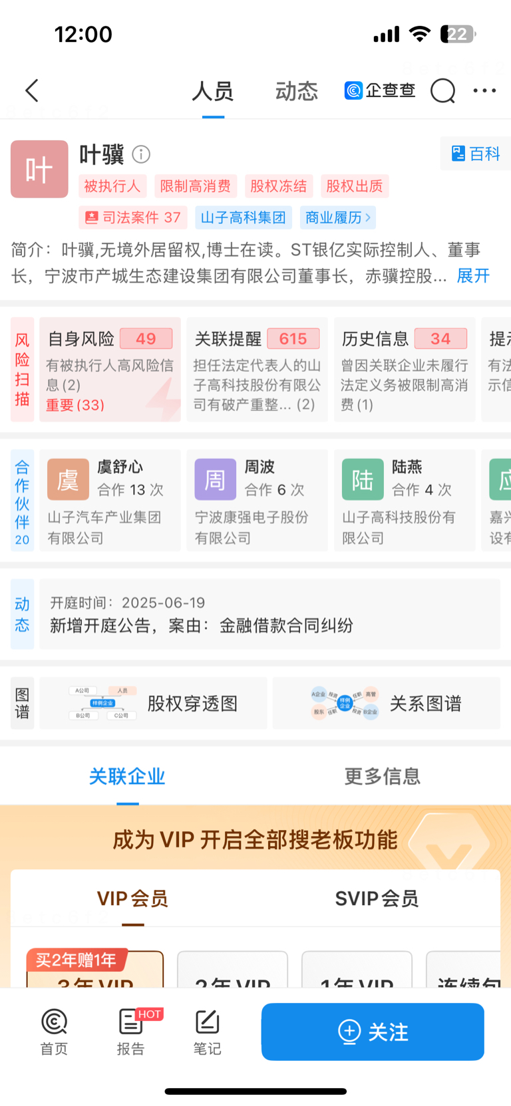Open partner 周波 card

click(x=257, y=500)
